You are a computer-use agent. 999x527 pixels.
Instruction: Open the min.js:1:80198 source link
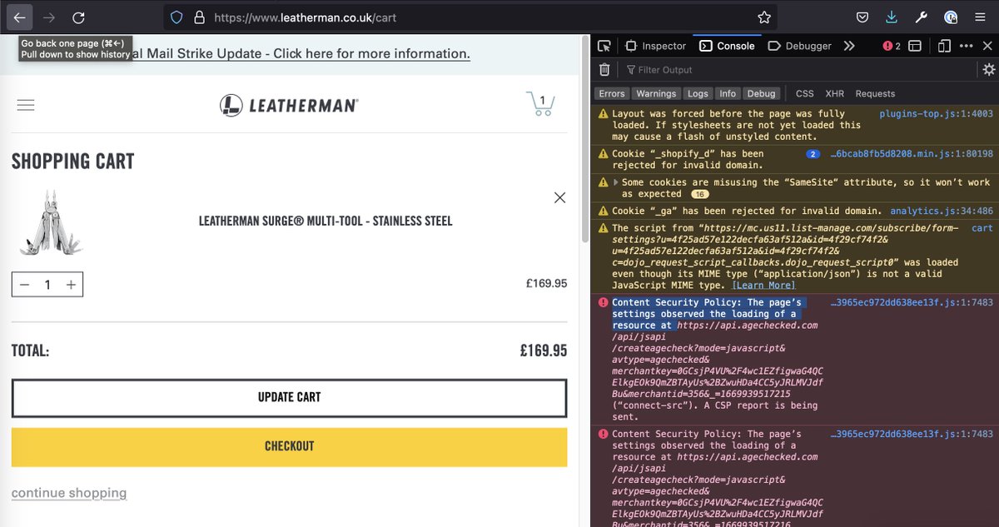tap(912, 154)
